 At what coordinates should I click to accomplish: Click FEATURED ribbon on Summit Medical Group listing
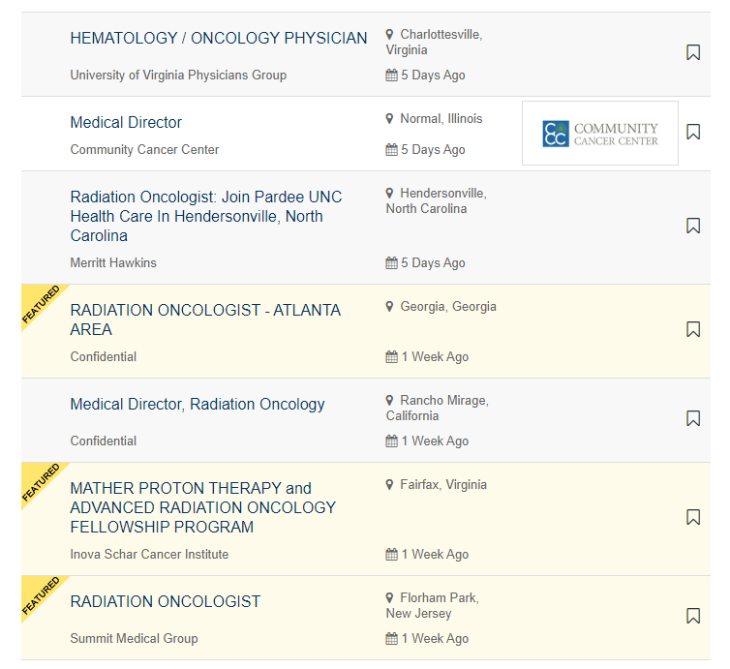[41, 596]
